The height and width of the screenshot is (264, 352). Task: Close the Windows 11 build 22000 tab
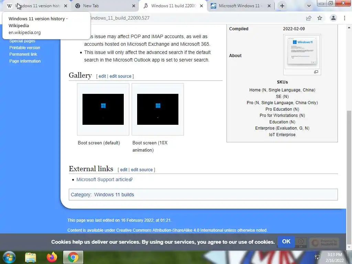tap(201, 6)
